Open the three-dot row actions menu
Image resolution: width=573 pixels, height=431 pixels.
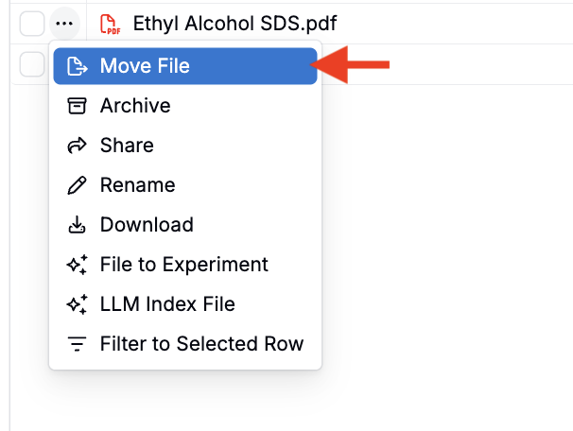tap(64, 24)
